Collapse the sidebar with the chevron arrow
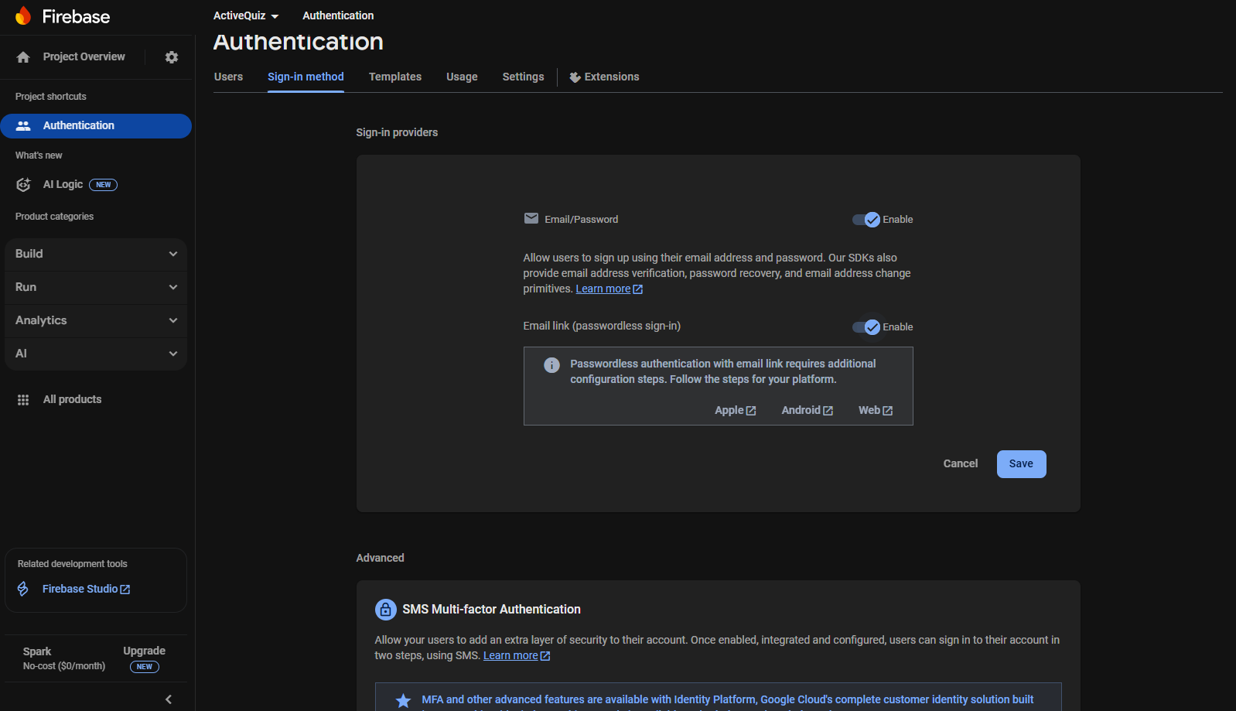 169,699
